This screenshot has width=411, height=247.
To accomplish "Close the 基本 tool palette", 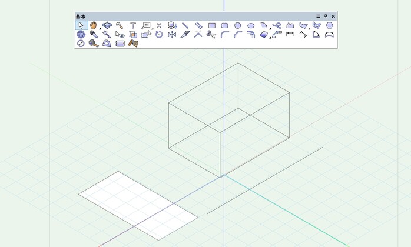I will pos(333,16).
